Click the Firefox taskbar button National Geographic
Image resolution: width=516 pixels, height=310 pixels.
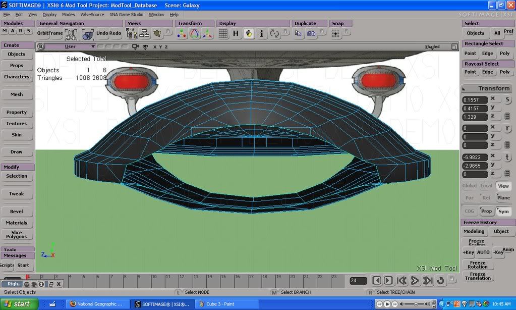click(97, 304)
